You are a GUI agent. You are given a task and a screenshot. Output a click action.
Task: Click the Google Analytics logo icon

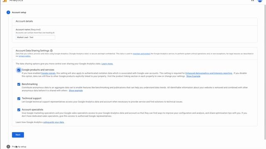(5, 1)
